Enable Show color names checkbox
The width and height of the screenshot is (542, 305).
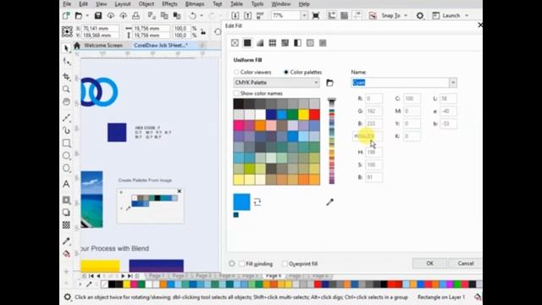pos(236,93)
